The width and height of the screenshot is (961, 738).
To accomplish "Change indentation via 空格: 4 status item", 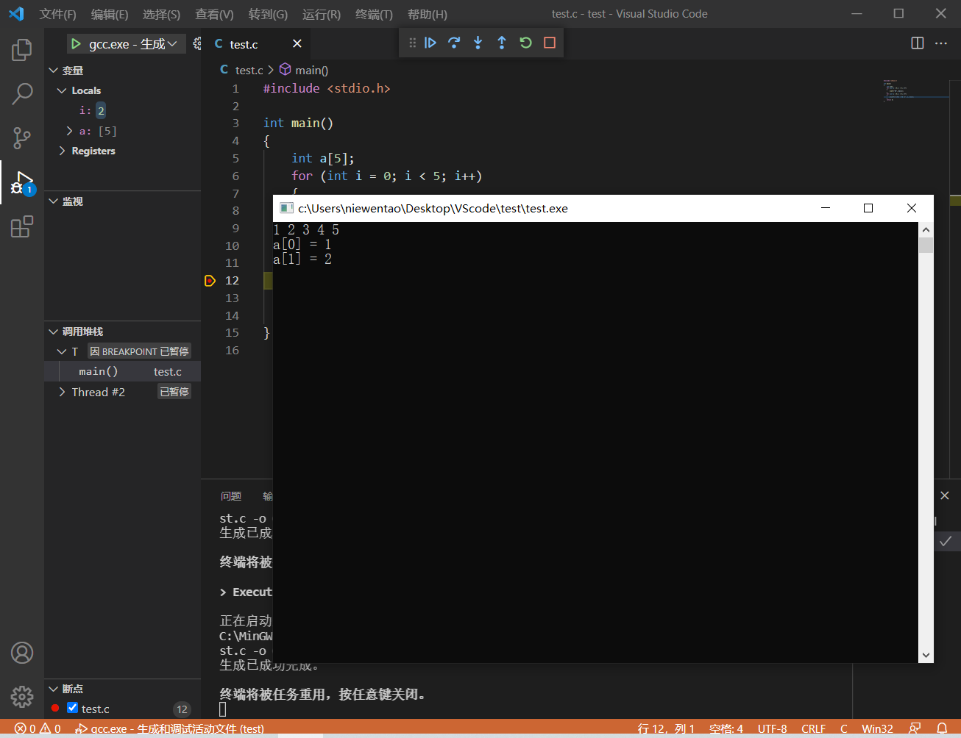I will [x=726, y=729].
